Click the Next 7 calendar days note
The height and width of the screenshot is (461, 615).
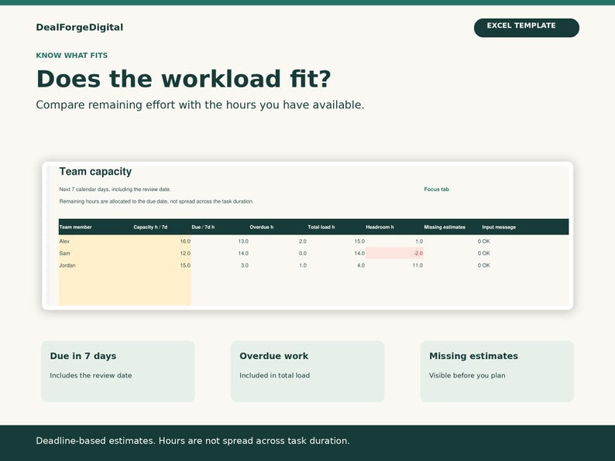pos(115,190)
